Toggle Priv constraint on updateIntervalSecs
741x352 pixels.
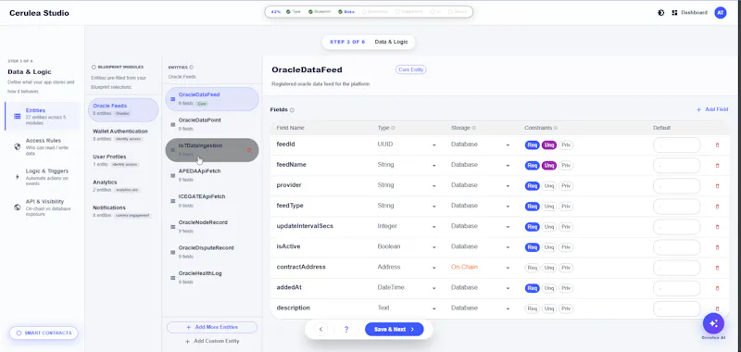click(566, 227)
